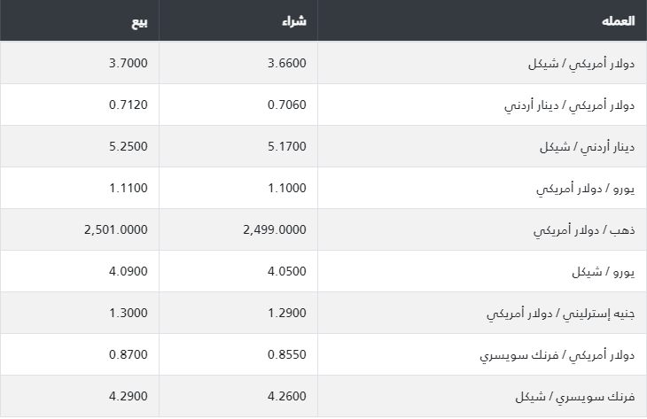Click the sell value 0.7120
Viewport: 647px width, 419px height.
[x=128, y=105]
